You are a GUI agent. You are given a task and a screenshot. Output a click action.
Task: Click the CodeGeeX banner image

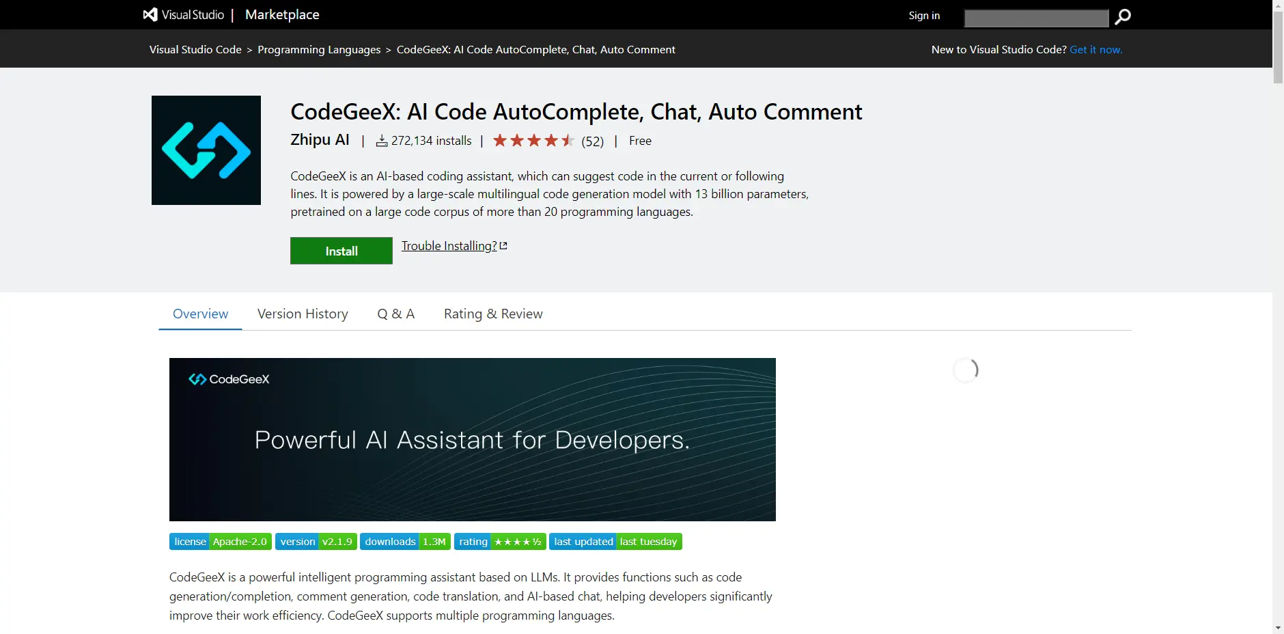tap(473, 439)
